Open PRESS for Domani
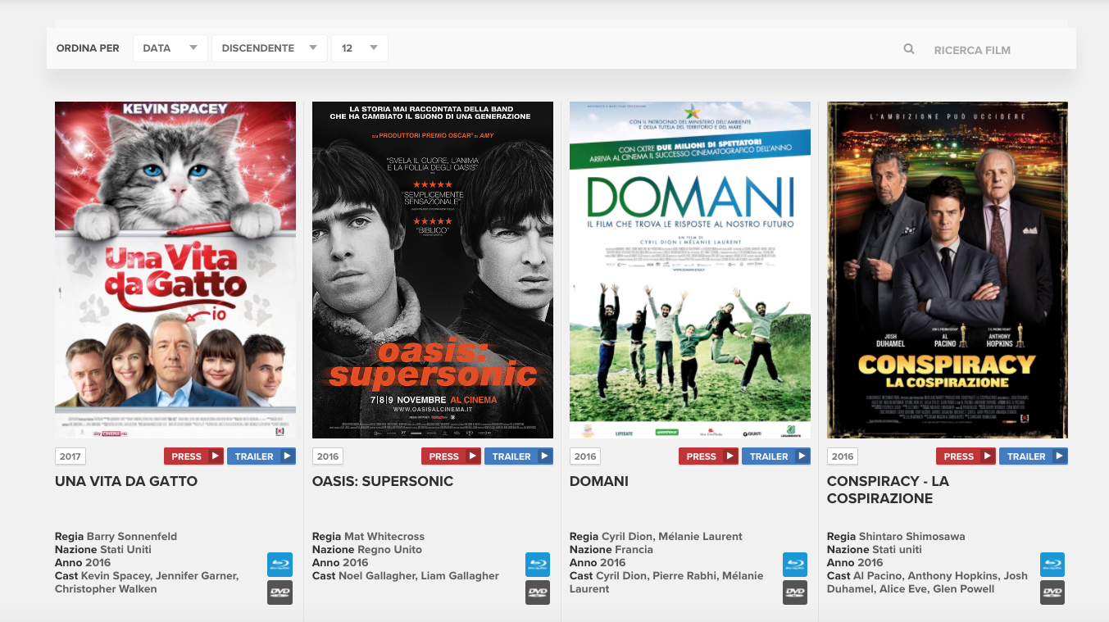This screenshot has width=1109, height=622. [708, 456]
